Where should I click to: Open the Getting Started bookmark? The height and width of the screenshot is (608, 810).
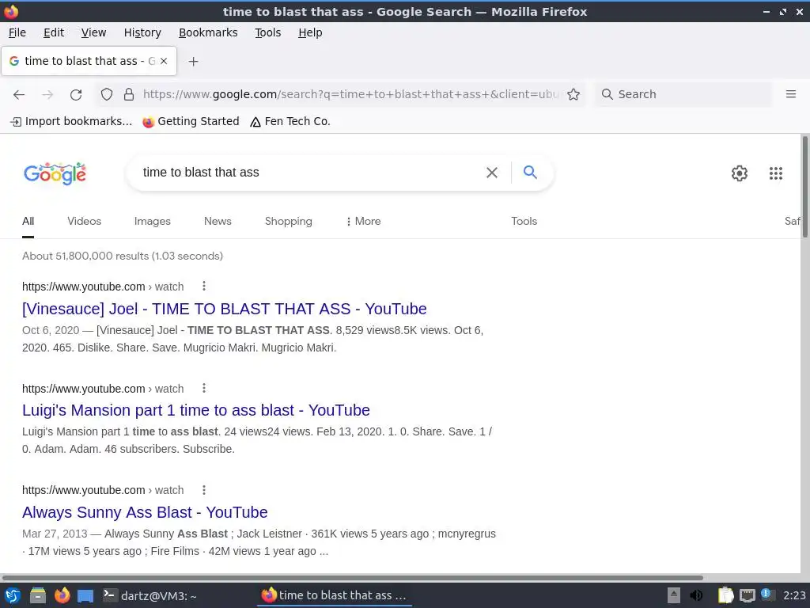pos(191,121)
